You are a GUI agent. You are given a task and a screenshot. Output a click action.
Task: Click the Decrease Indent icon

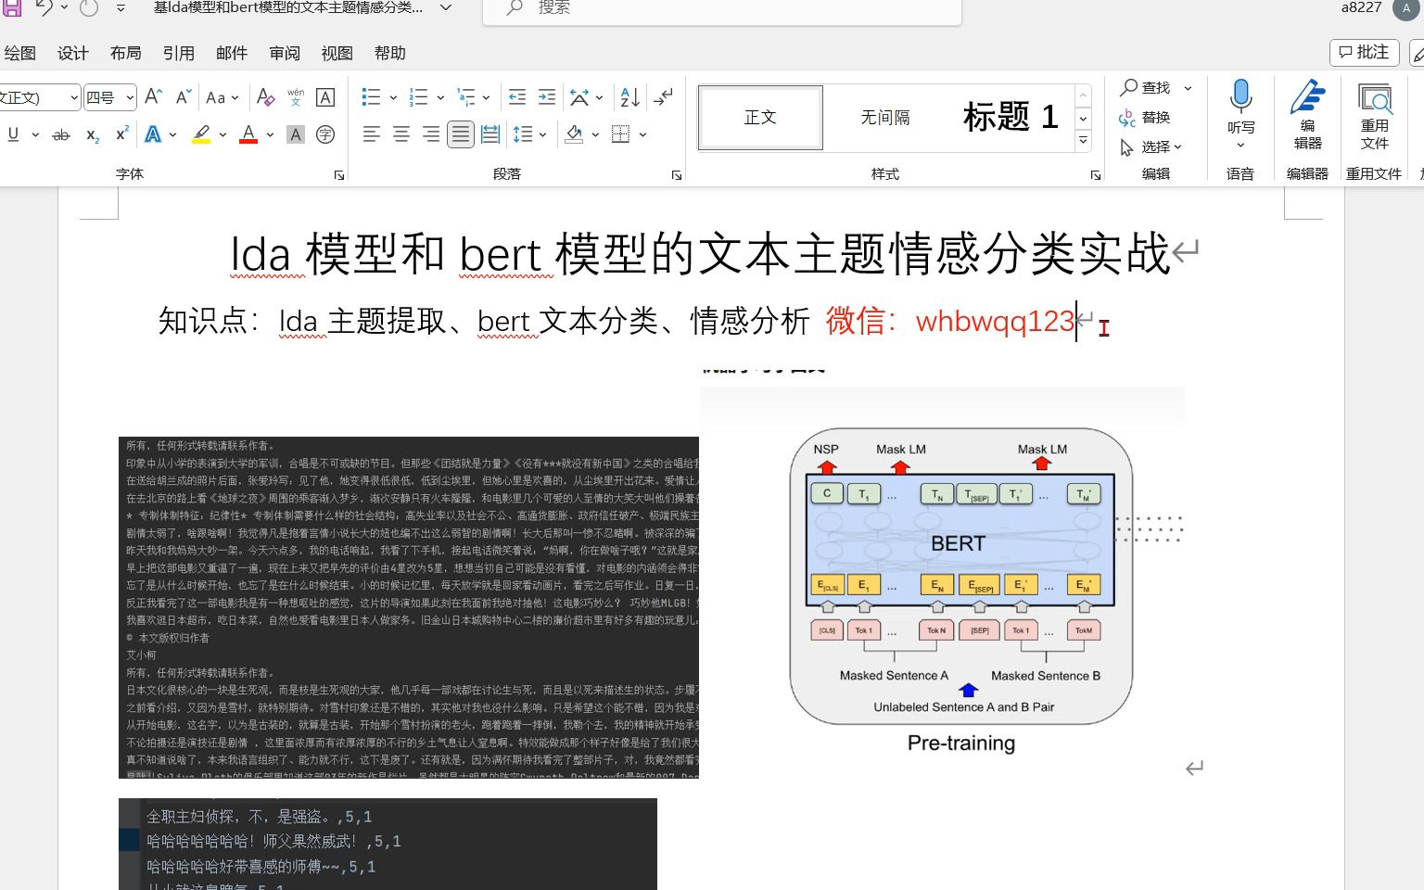(x=517, y=97)
